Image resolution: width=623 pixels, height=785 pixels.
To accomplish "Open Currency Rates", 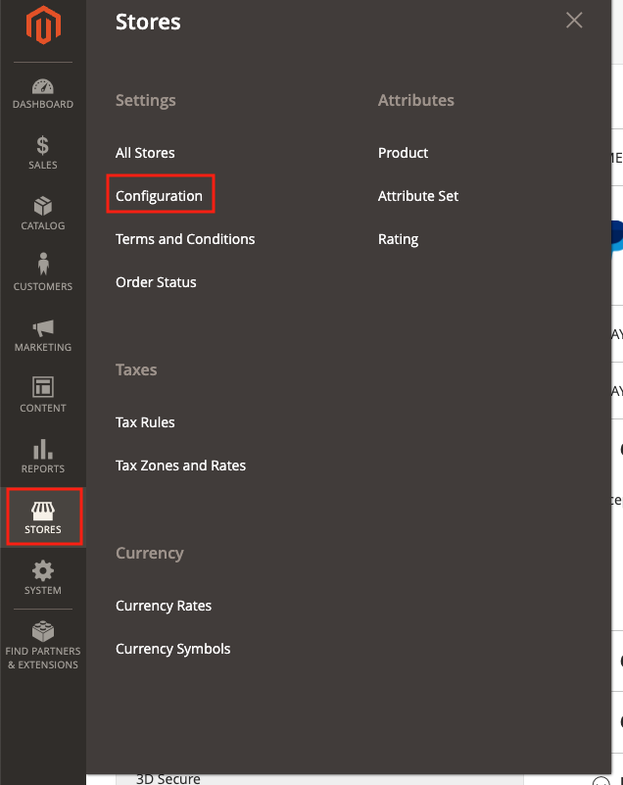I will tap(164, 606).
